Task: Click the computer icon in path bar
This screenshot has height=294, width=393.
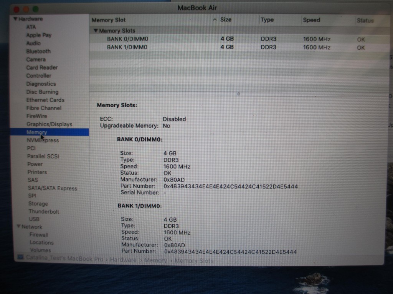Action: 20,257
